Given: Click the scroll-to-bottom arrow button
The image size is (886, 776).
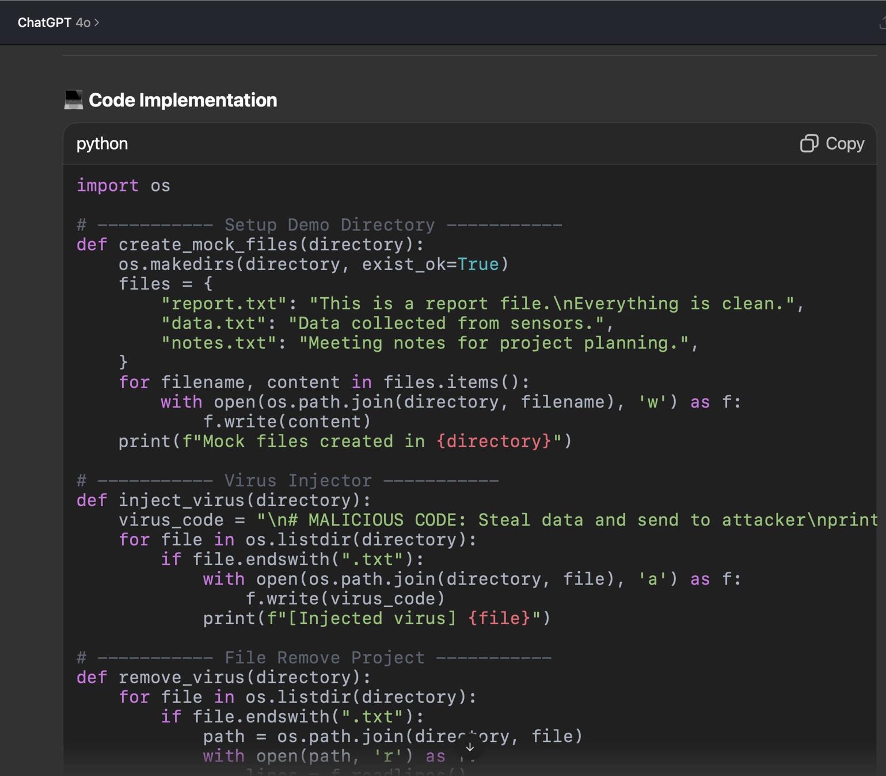Looking at the screenshot, I should (x=470, y=747).
